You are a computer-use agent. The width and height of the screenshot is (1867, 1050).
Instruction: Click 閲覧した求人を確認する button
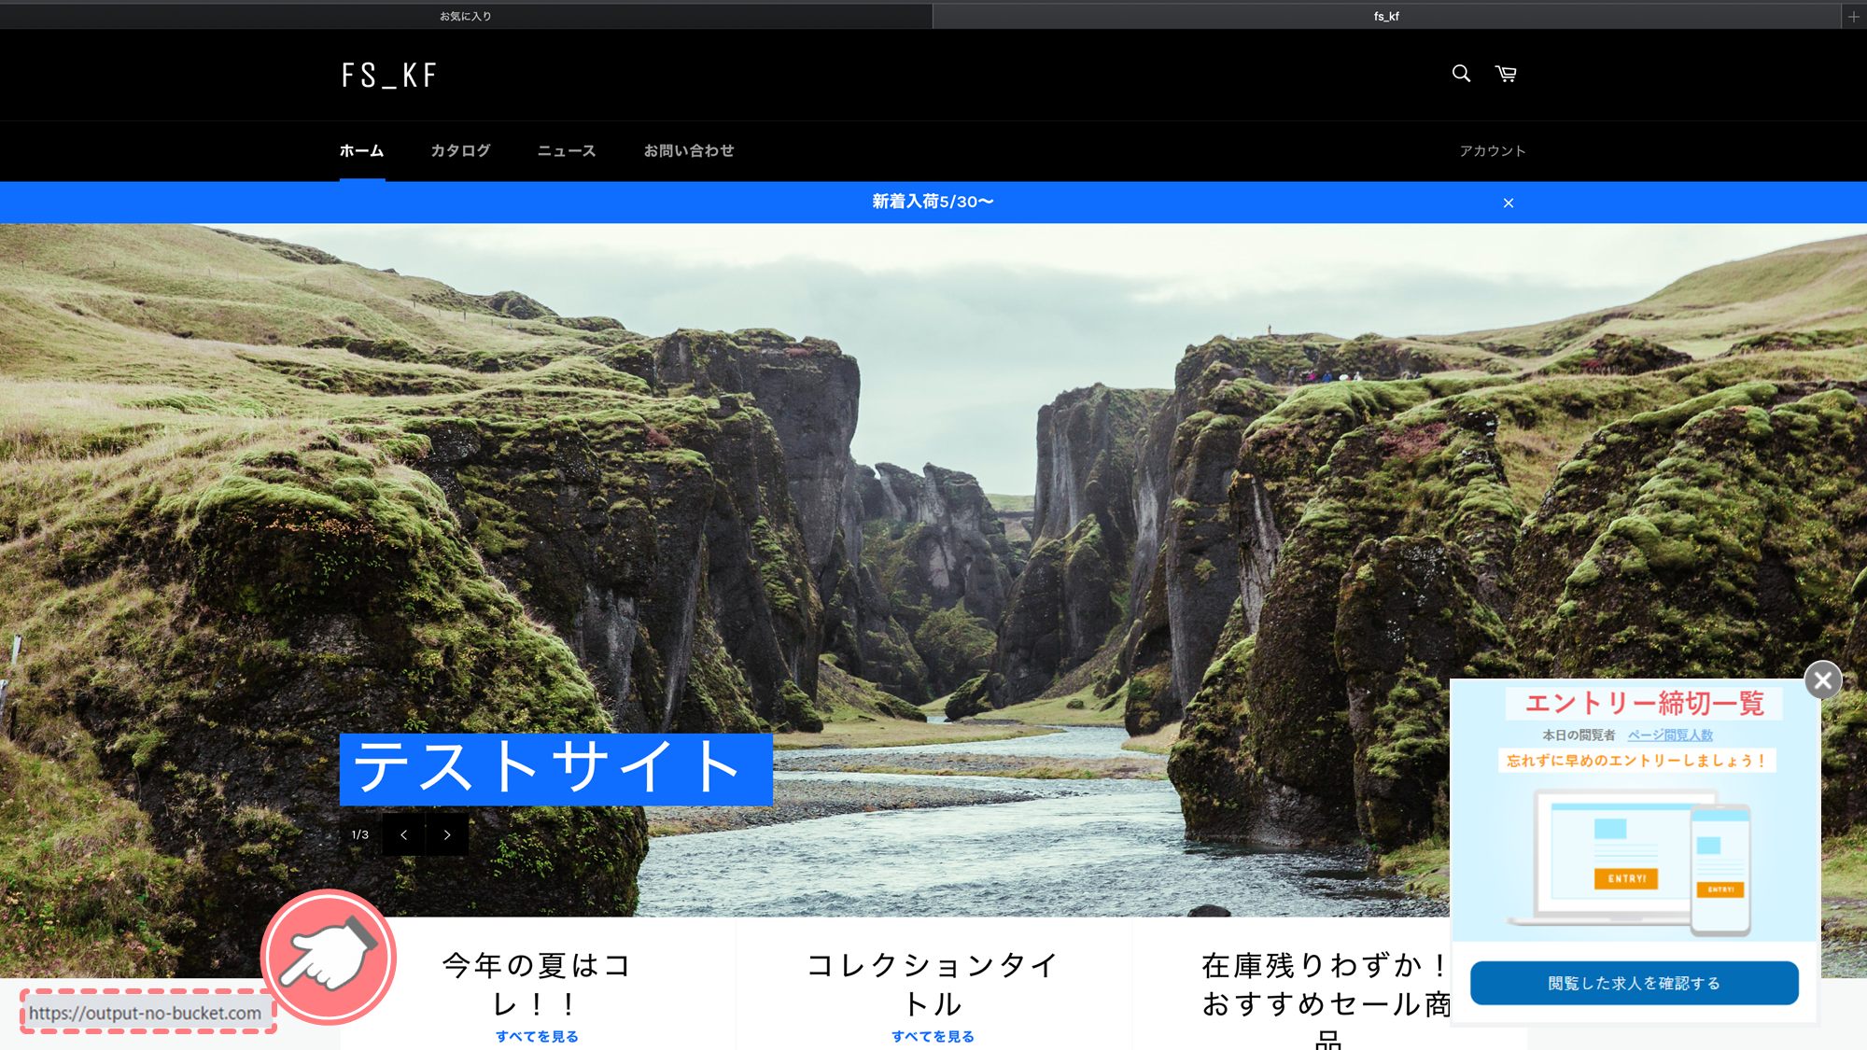1635,983
